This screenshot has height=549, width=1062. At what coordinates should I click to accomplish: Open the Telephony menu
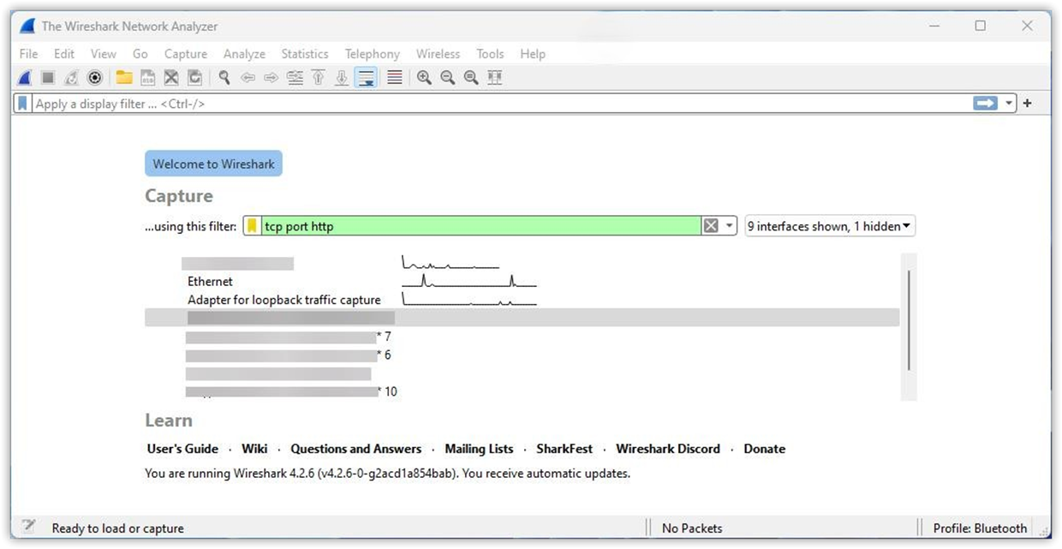click(x=373, y=54)
